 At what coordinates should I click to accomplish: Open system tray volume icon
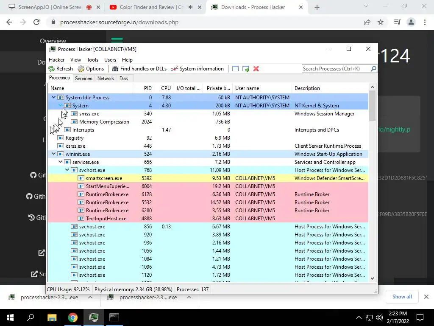(x=379, y=318)
